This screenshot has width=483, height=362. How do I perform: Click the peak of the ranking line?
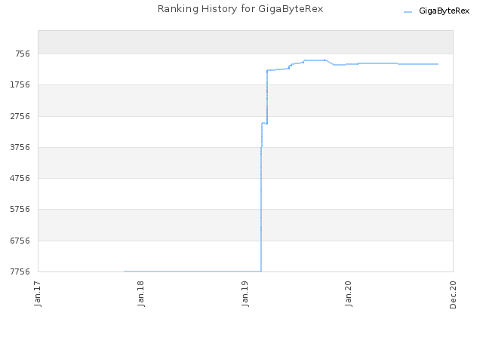pyautogui.click(x=315, y=60)
